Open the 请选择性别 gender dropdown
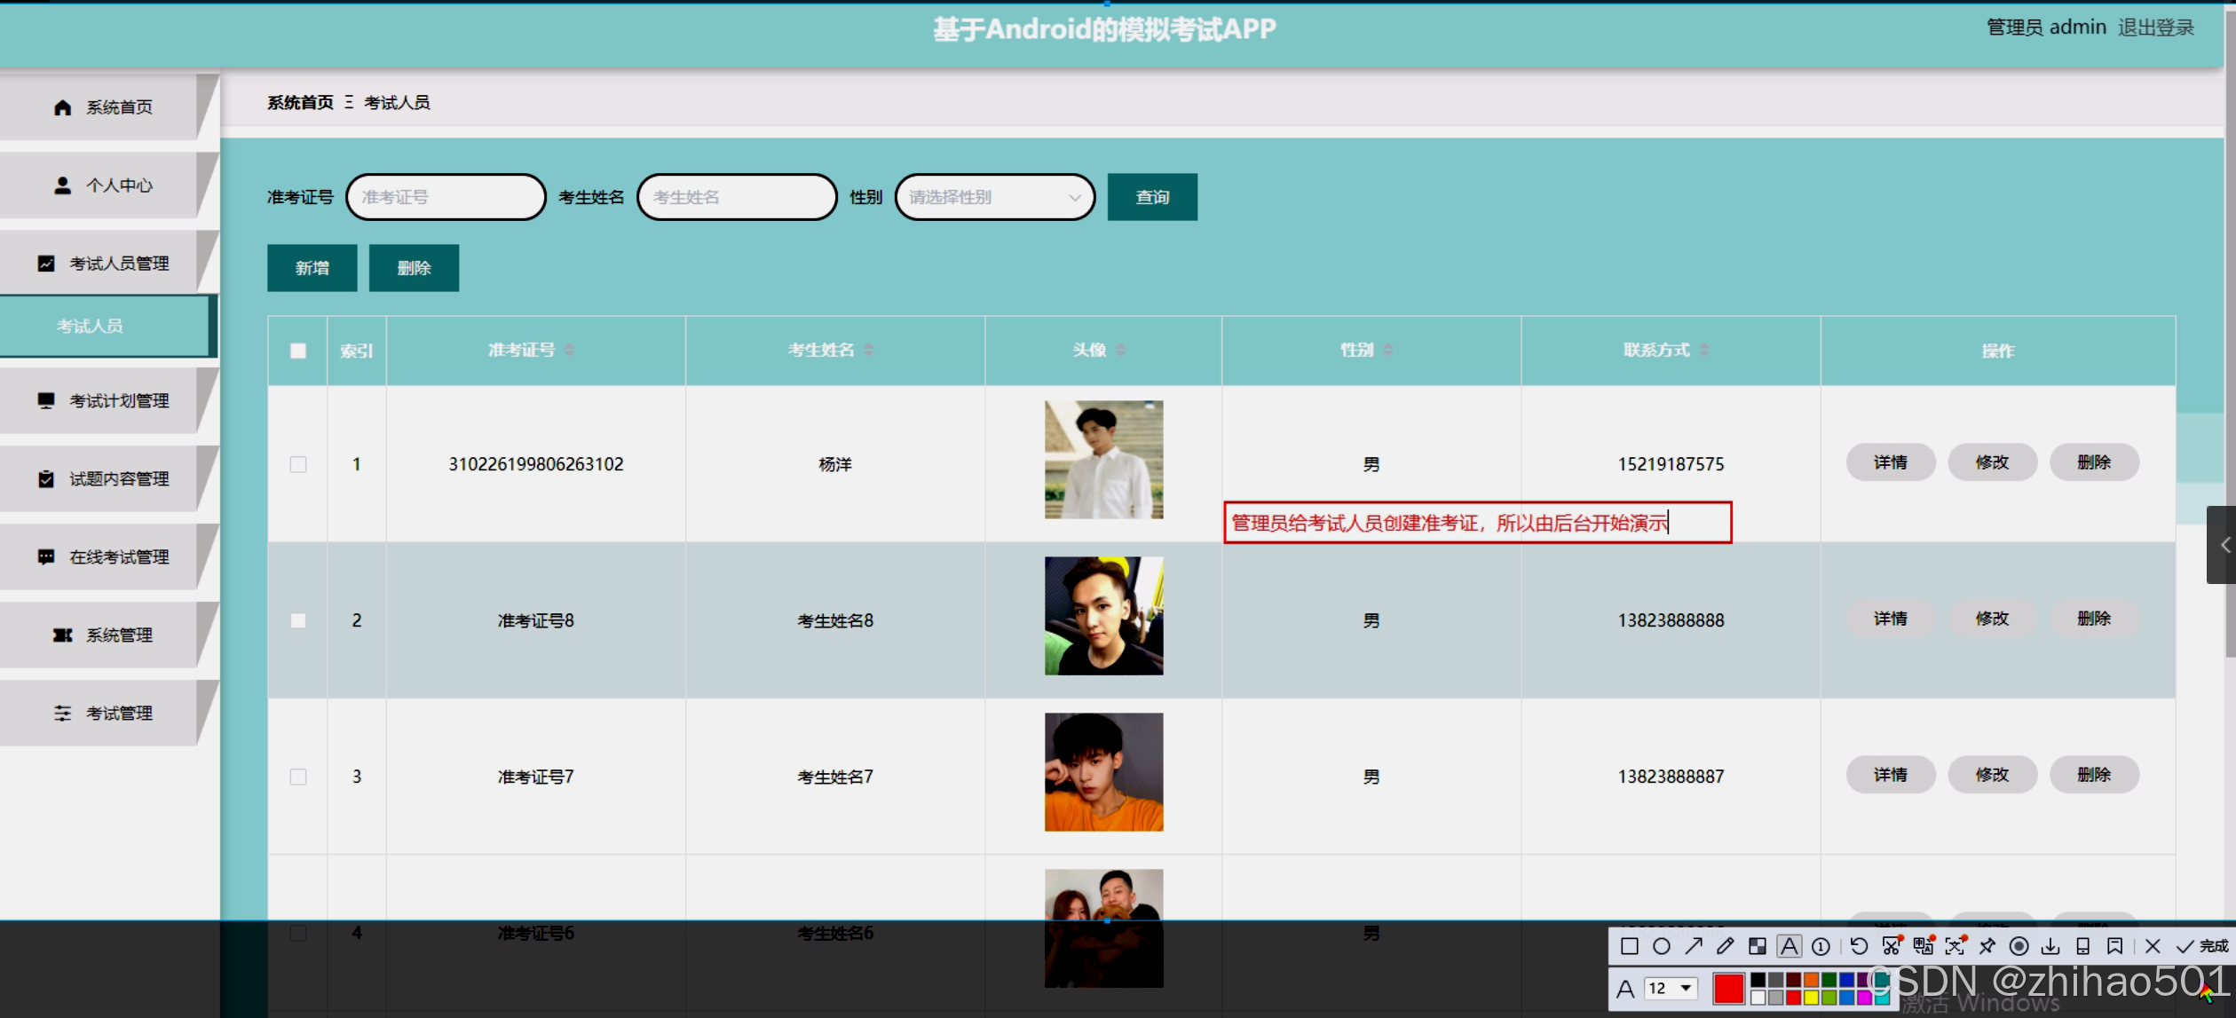The width and height of the screenshot is (2236, 1018). pyautogui.click(x=993, y=196)
